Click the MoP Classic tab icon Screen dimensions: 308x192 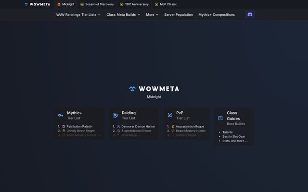156,4
